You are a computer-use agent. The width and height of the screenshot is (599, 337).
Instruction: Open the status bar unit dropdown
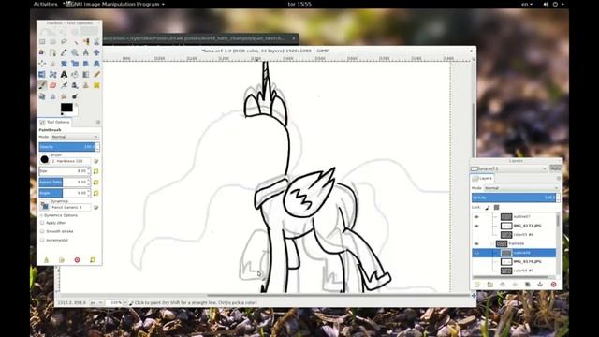(96, 303)
